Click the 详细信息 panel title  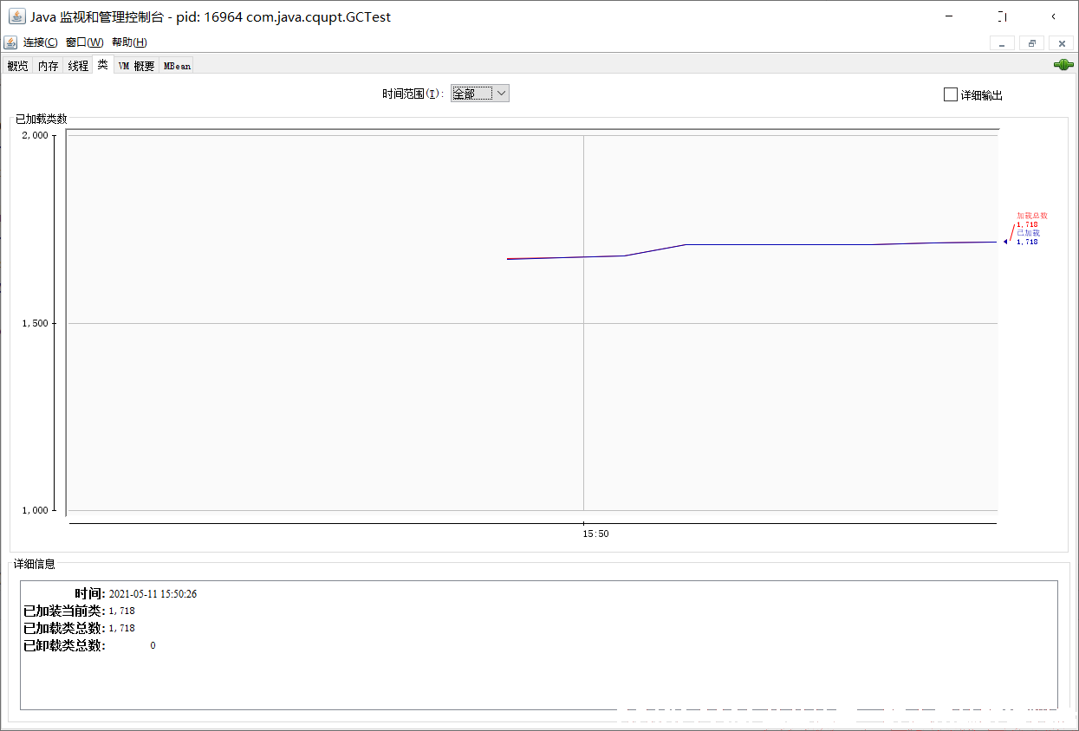pos(35,564)
